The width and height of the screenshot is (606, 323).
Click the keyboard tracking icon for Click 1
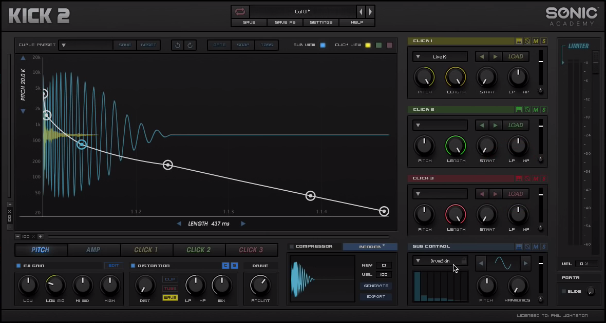coord(519,41)
